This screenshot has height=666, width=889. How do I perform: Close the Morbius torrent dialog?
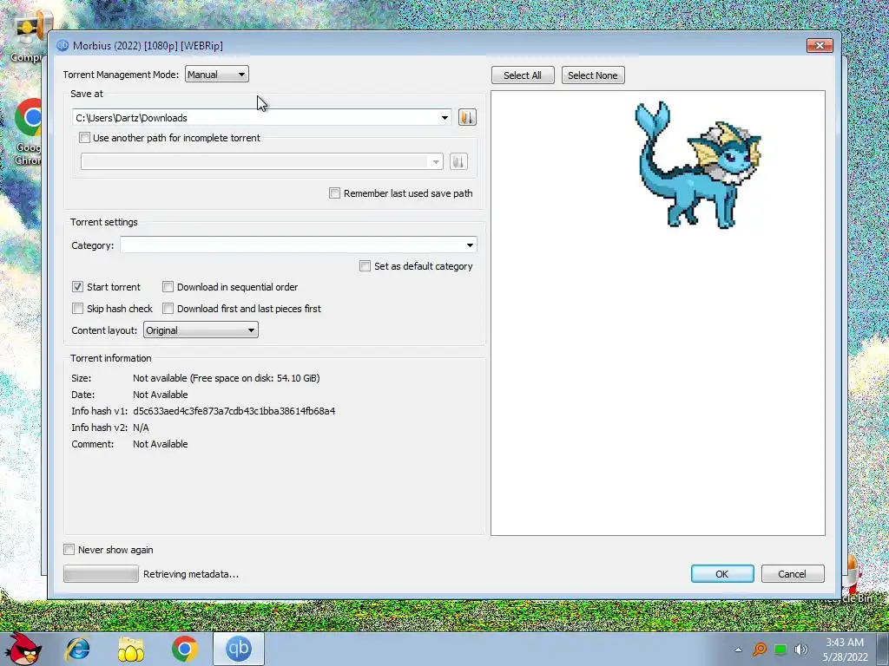click(820, 45)
